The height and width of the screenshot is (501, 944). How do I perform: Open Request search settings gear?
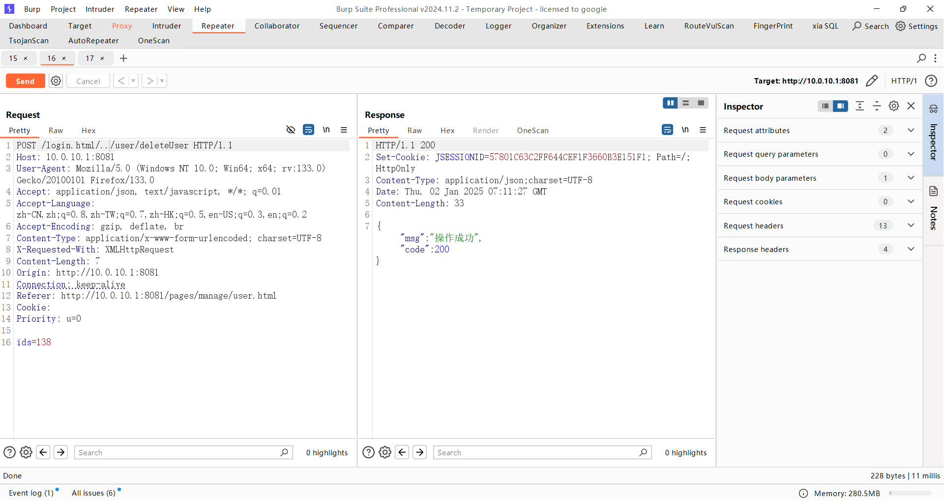(26, 452)
